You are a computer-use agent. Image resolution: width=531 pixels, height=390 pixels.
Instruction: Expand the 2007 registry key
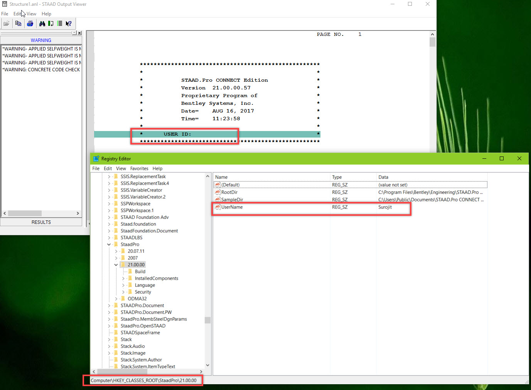[x=116, y=258]
